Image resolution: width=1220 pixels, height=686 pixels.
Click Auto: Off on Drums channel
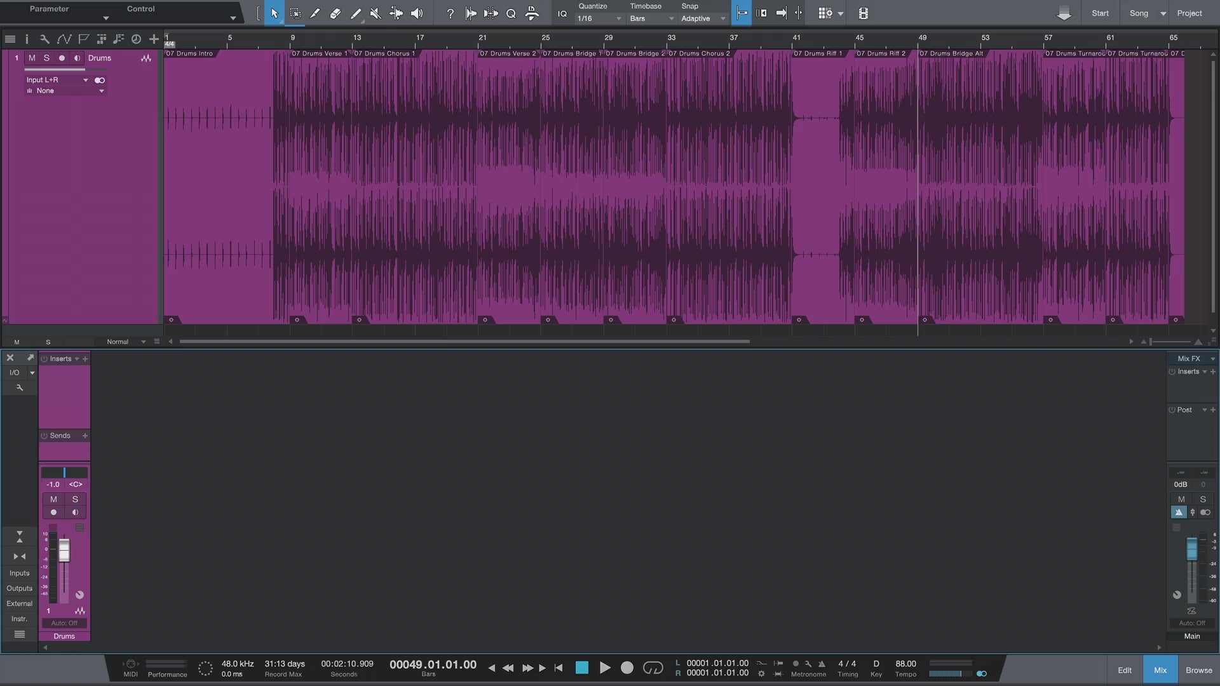point(64,623)
